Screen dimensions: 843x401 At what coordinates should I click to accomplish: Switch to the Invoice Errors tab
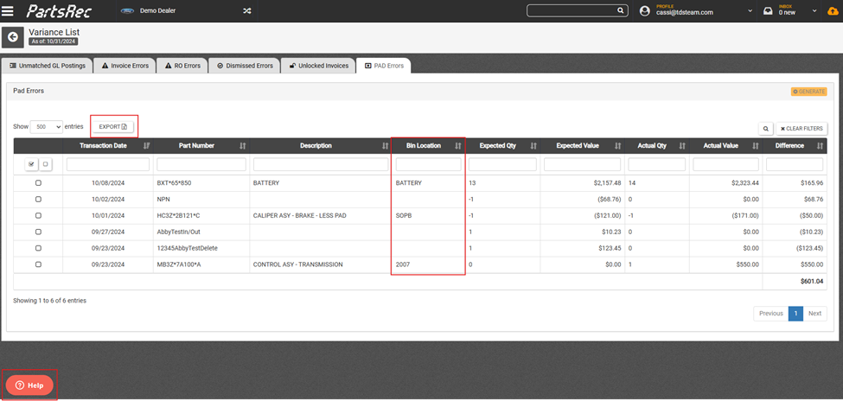[x=125, y=66]
